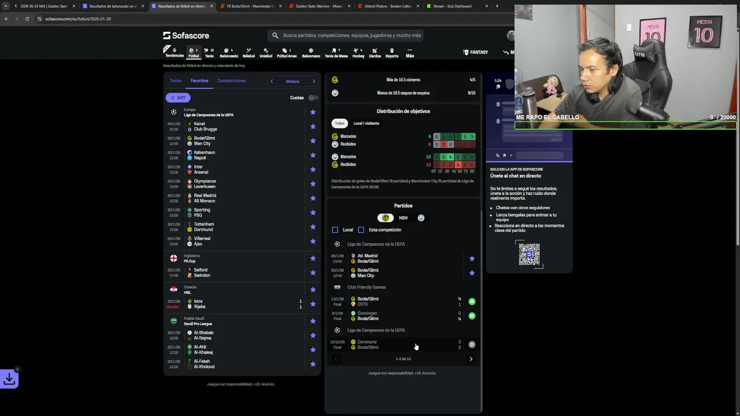The image size is (740, 416).
Task: Open the Hockey sport section
Action: [x=358, y=52]
